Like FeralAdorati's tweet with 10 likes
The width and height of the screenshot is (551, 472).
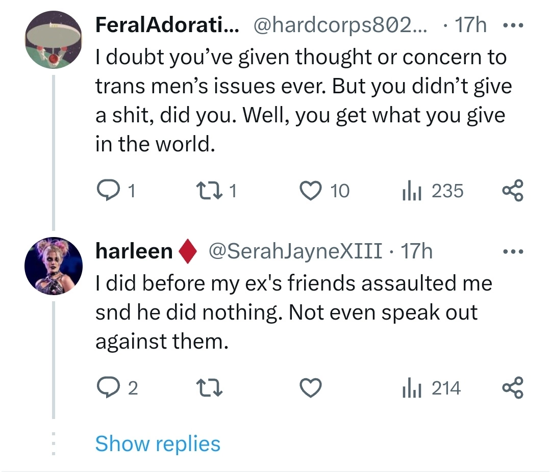click(311, 191)
